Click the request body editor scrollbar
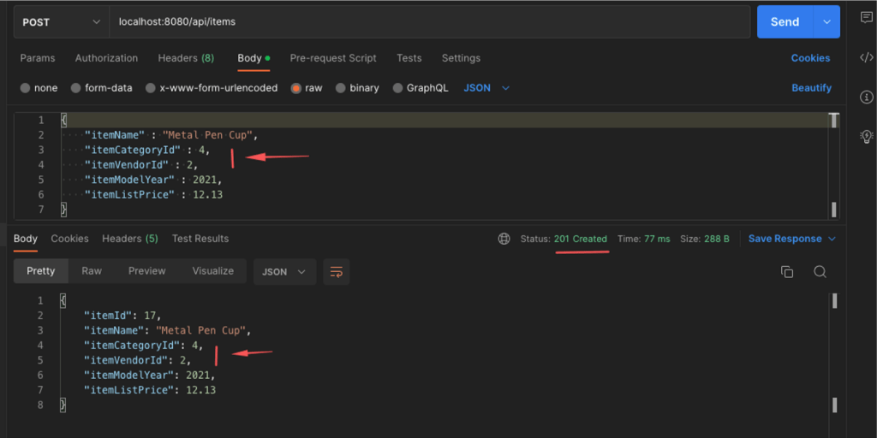This screenshot has height=438, width=877. click(834, 163)
